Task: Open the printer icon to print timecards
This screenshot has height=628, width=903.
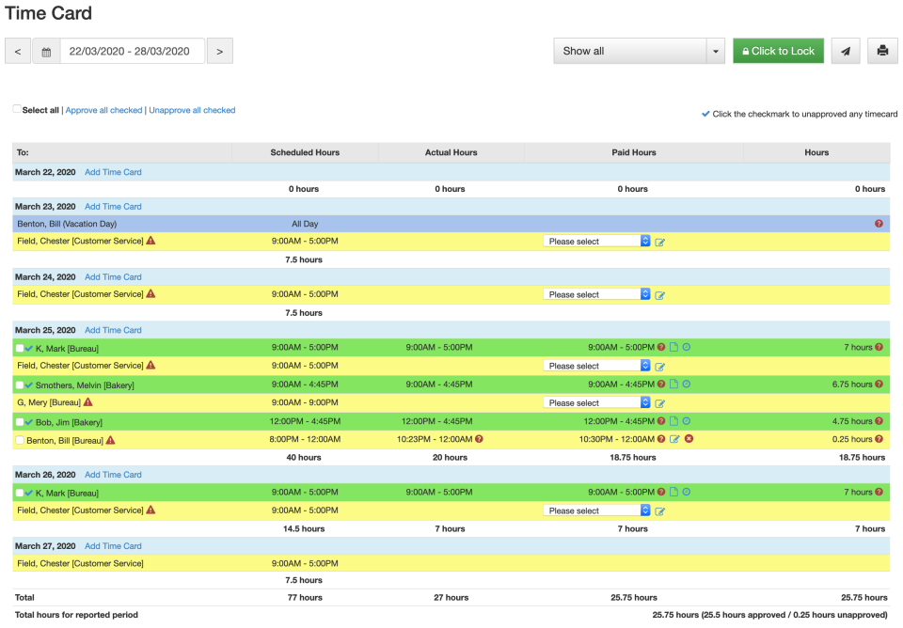Action: tap(882, 51)
